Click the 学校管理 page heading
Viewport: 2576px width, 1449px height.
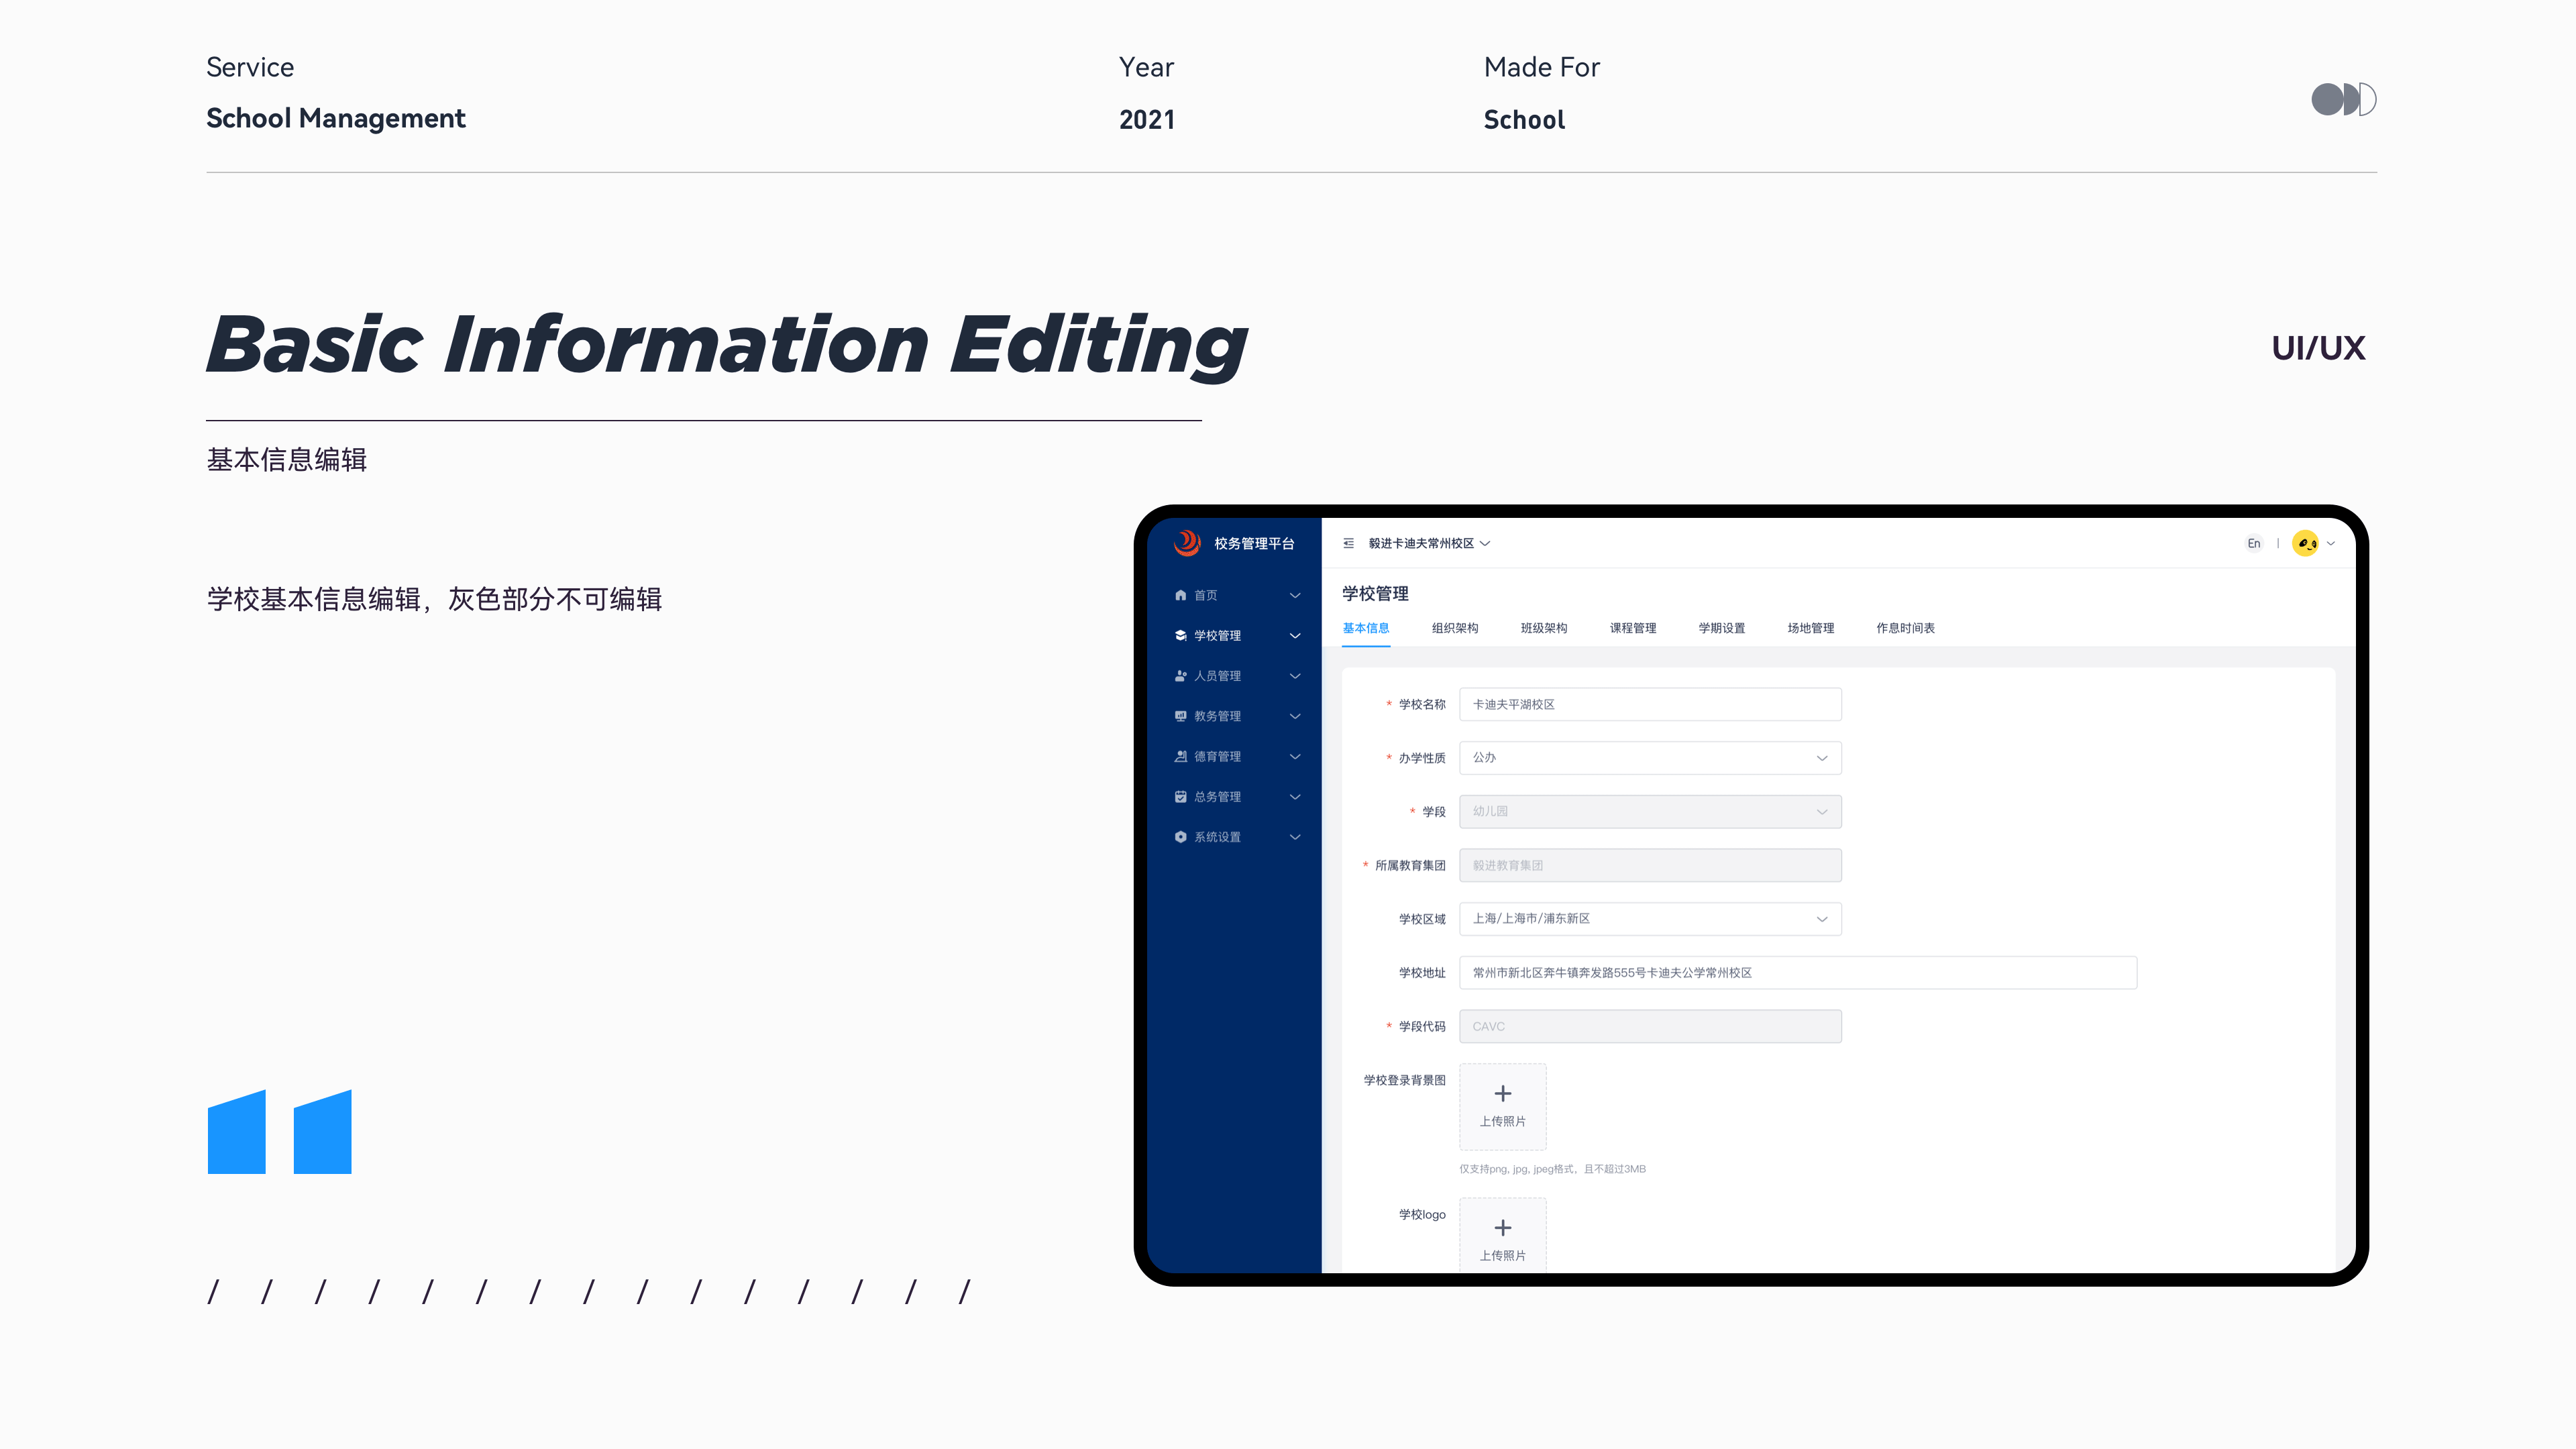coord(1375,593)
